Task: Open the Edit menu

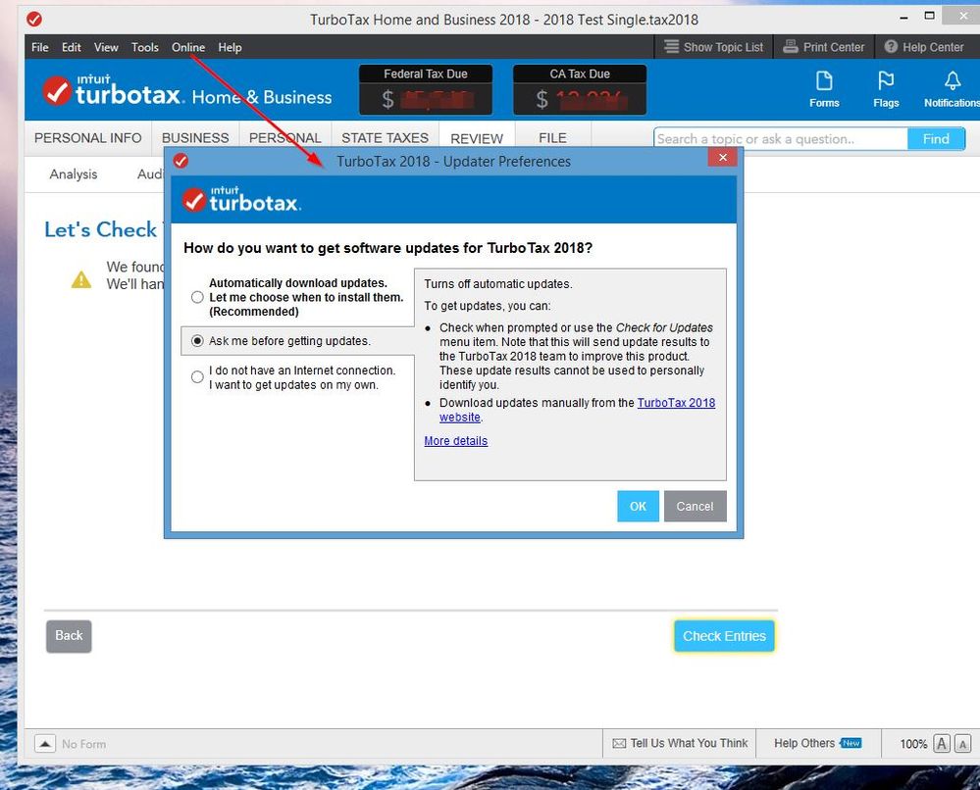Action: (x=72, y=47)
